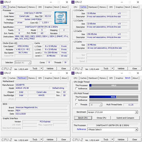This screenshot has height=142, width=142.
Task: Click Validate in the Bench window
Action: pos(121,140)
